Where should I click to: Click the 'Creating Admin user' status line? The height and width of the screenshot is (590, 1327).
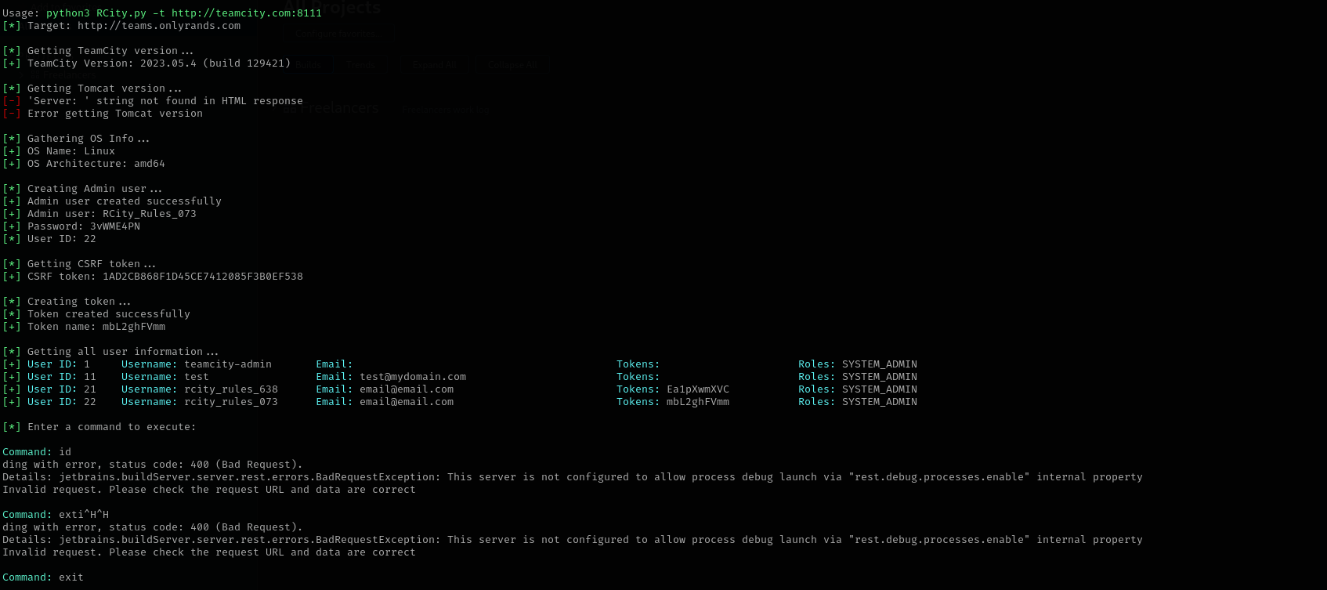pos(82,189)
